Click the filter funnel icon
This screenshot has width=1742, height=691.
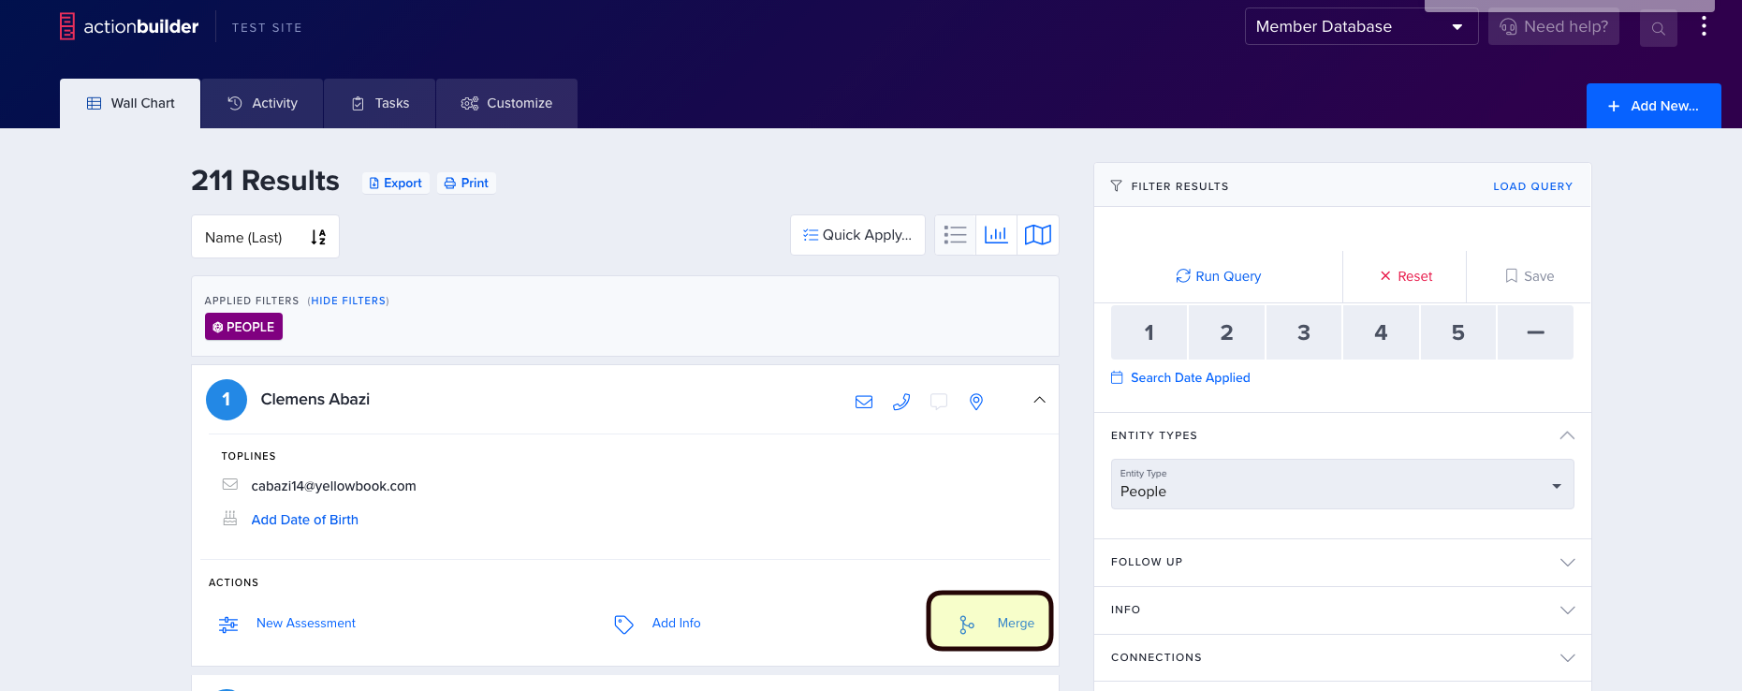pyautogui.click(x=1116, y=186)
